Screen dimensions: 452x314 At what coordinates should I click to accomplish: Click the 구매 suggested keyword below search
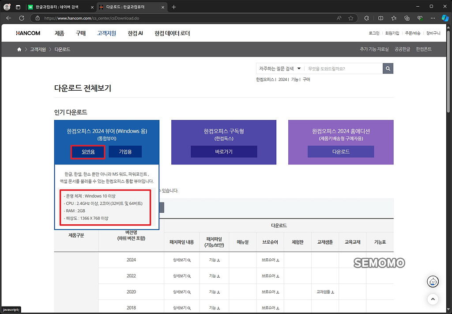[x=306, y=80]
